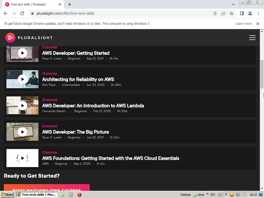Click orange antivirus tray icon
This screenshot has width=264, height=198.
pos(232,195)
